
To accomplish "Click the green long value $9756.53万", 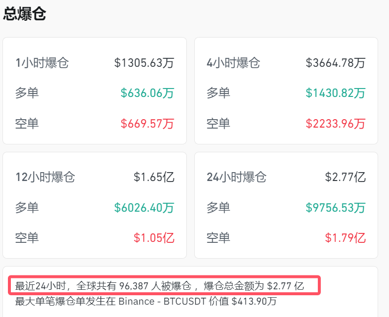I will pyautogui.click(x=336, y=208).
